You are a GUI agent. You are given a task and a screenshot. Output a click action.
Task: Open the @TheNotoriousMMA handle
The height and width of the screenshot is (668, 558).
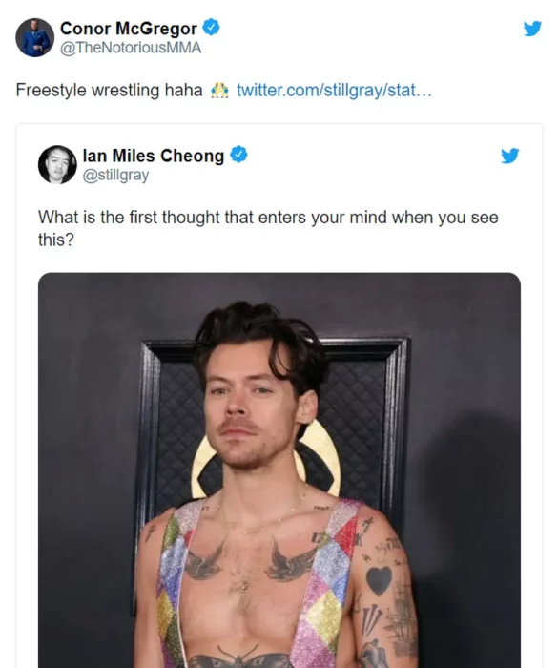coord(131,48)
